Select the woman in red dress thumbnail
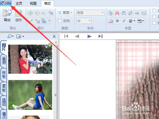159x119 pixels. coord(30,59)
